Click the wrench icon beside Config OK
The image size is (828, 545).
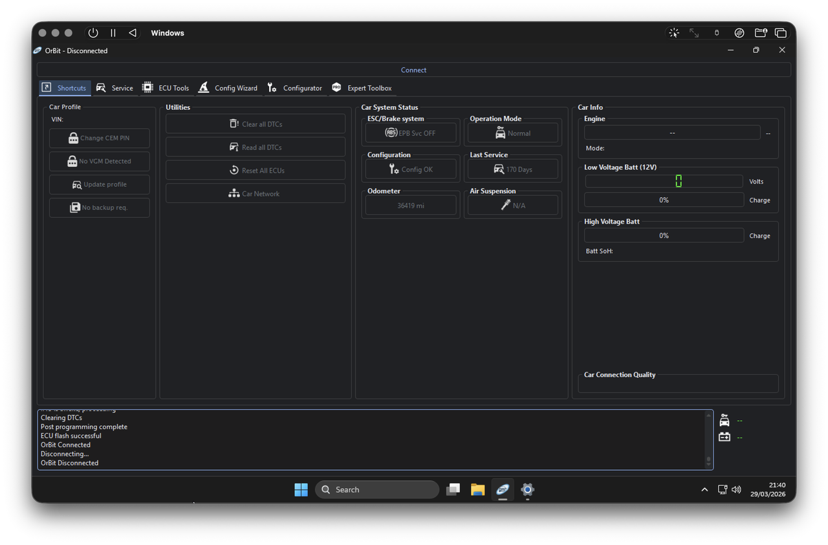394,169
